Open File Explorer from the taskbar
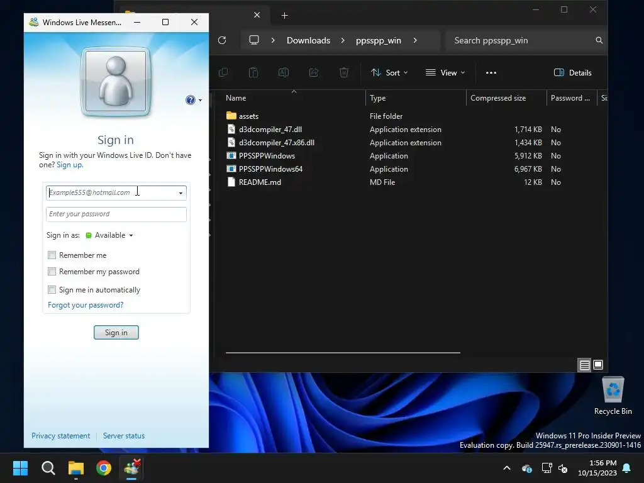This screenshot has width=644, height=483. (x=76, y=468)
